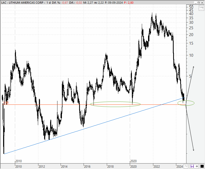Click the 'M: 2,27' maximum value
Image resolution: width=205 pixels, height=169 pixels.
[x=88, y=3]
